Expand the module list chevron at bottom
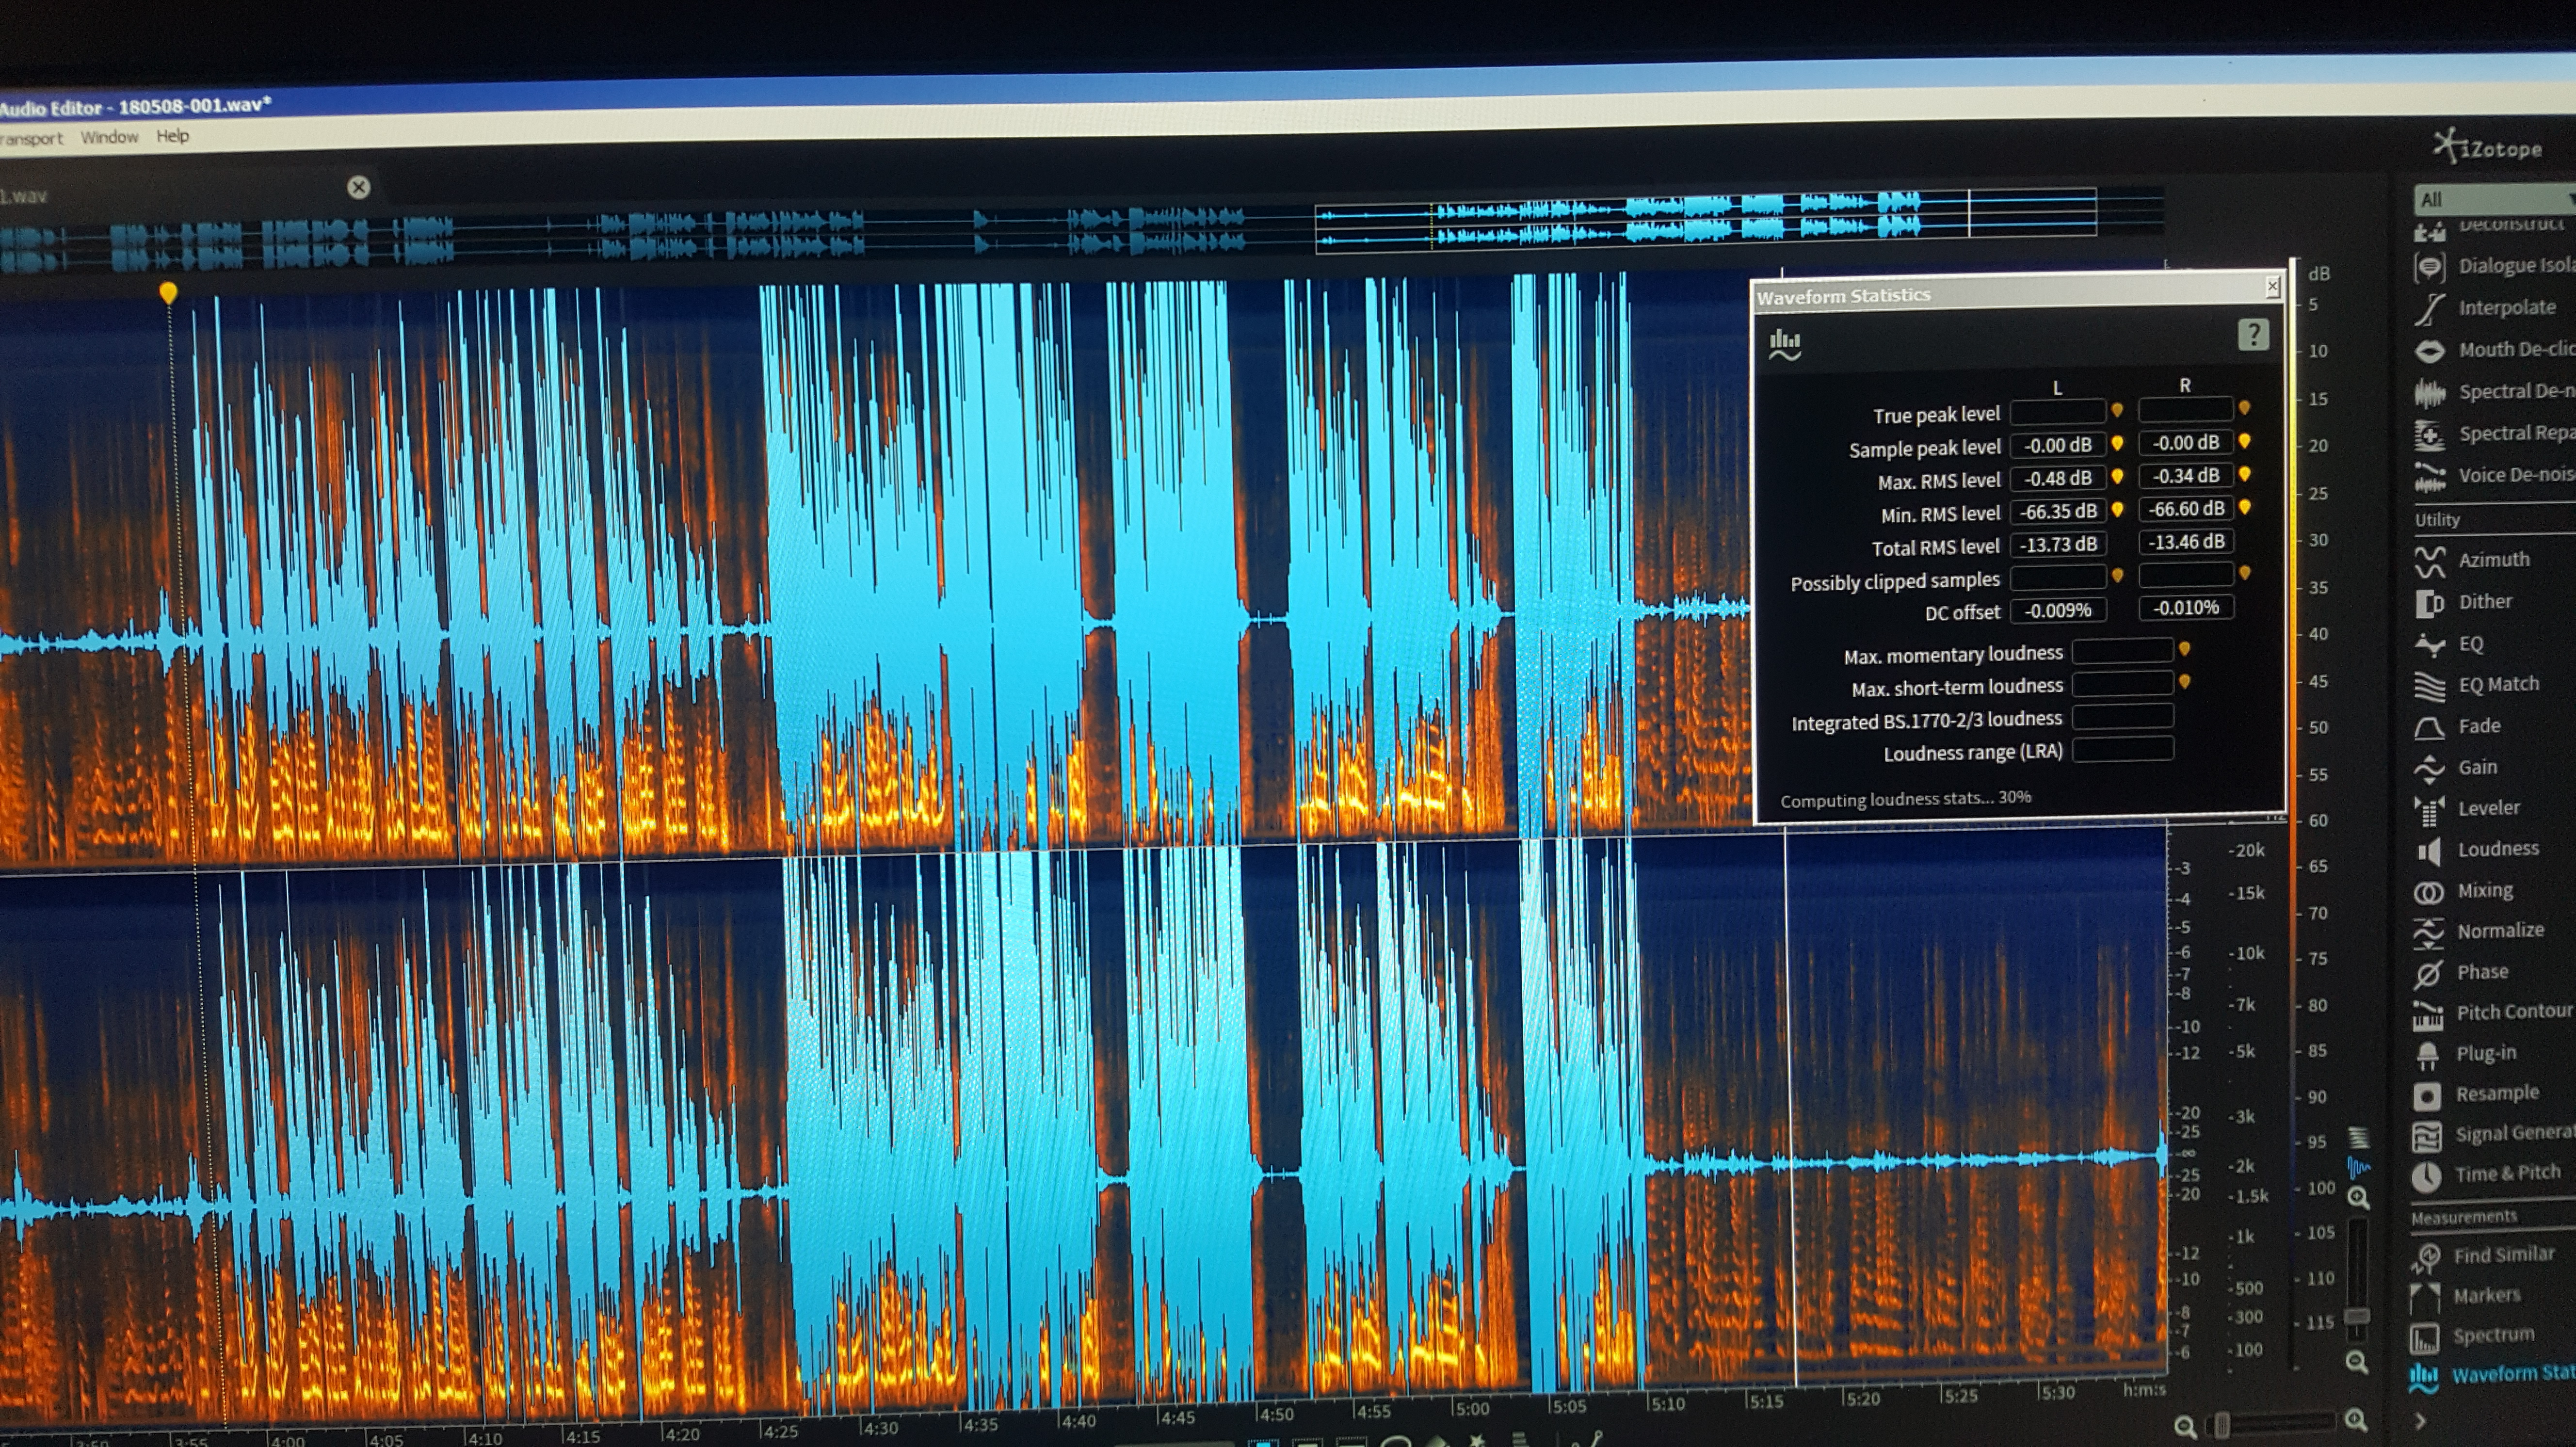 [2420, 1421]
